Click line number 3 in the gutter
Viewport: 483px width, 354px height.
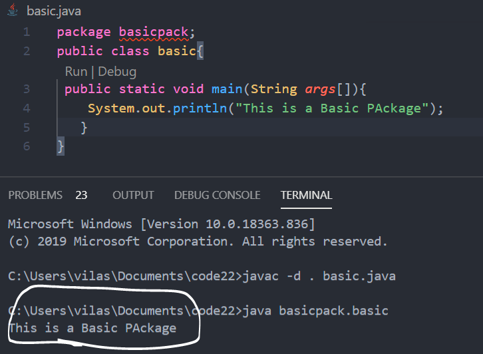pos(27,89)
